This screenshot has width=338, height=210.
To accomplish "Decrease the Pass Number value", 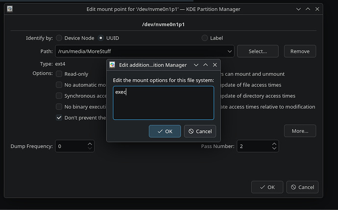I will pos(274,148).
